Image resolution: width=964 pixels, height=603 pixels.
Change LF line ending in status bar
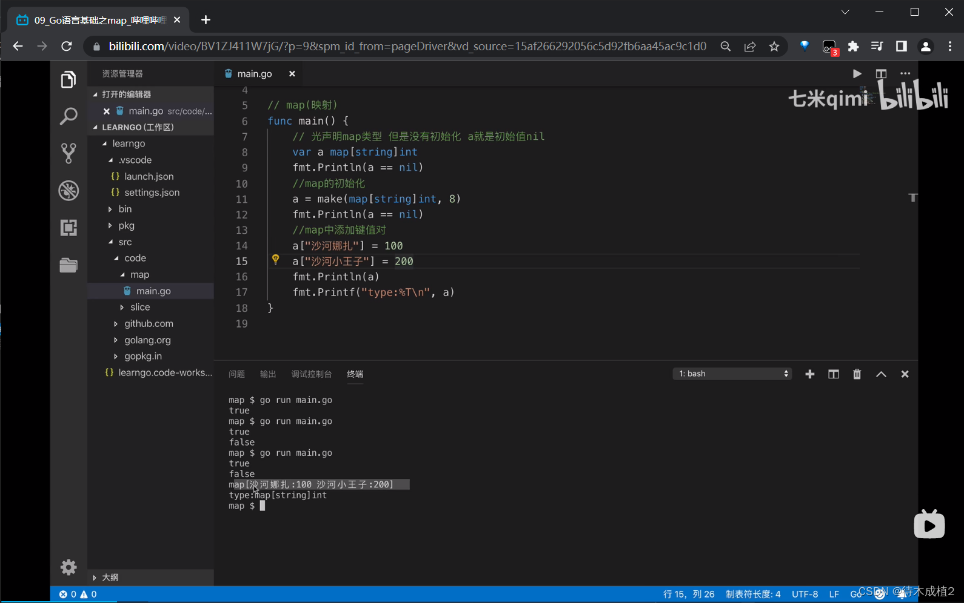(834, 595)
